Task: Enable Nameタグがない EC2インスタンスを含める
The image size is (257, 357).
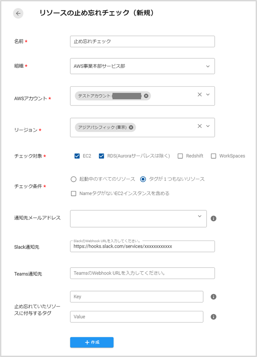Action: (x=74, y=193)
